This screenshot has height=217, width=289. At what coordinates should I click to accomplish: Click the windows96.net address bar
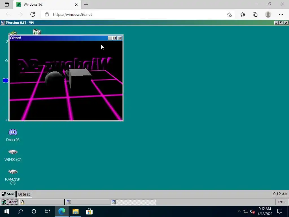click(137, 14)
